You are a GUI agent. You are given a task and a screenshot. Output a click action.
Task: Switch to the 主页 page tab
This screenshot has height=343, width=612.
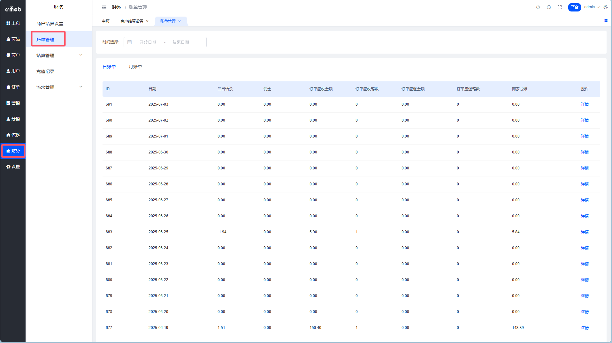(x=106, y=21)
